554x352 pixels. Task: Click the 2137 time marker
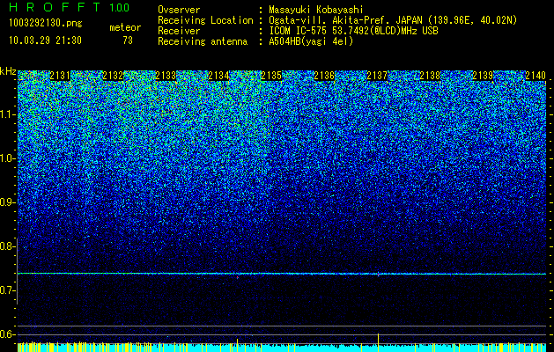pos(377,76)
